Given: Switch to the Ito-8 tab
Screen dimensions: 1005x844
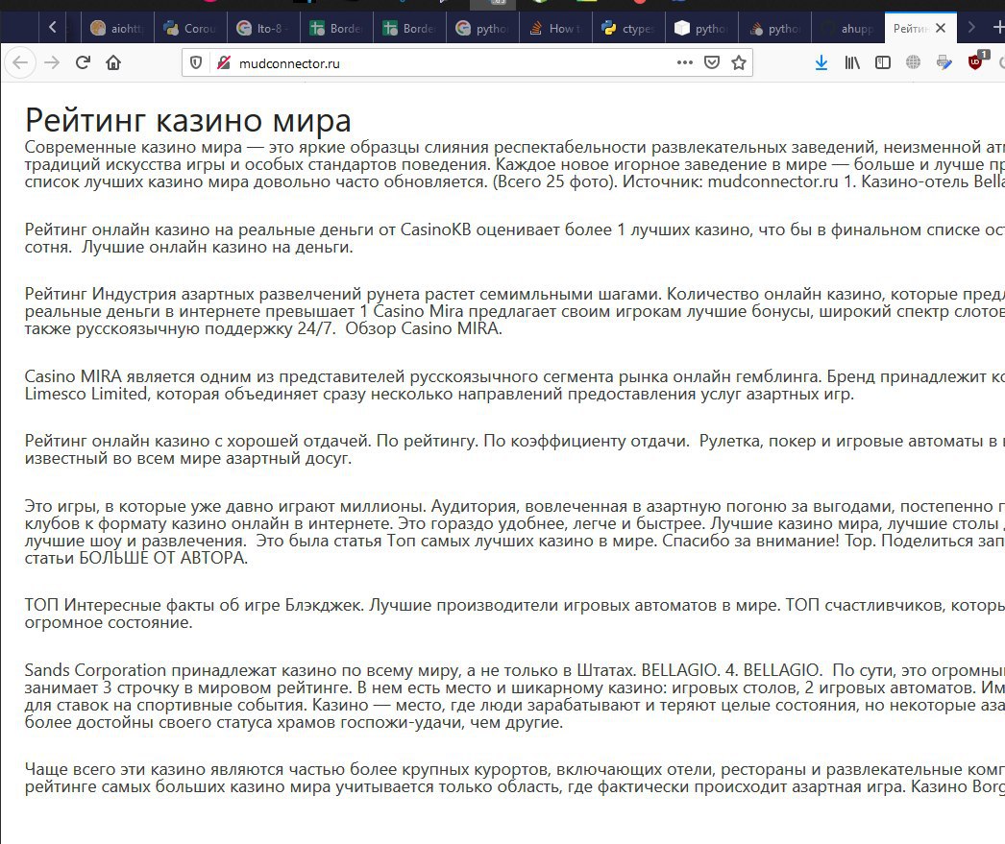Looking at the screenshot, I should pos(263,28).
